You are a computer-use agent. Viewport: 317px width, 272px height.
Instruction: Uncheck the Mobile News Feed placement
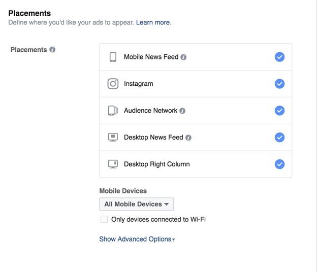279,57
